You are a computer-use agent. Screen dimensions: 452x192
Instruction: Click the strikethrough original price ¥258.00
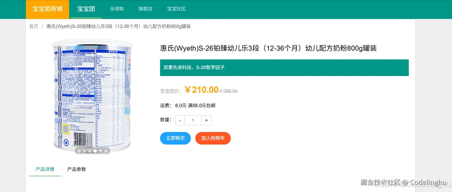[x=228, y=91]
